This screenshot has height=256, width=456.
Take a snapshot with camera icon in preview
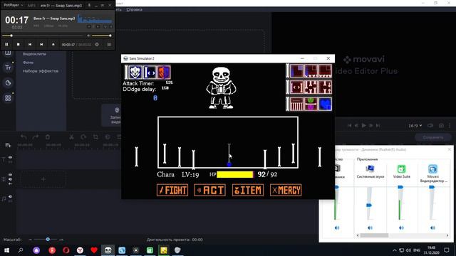[441, 125]
